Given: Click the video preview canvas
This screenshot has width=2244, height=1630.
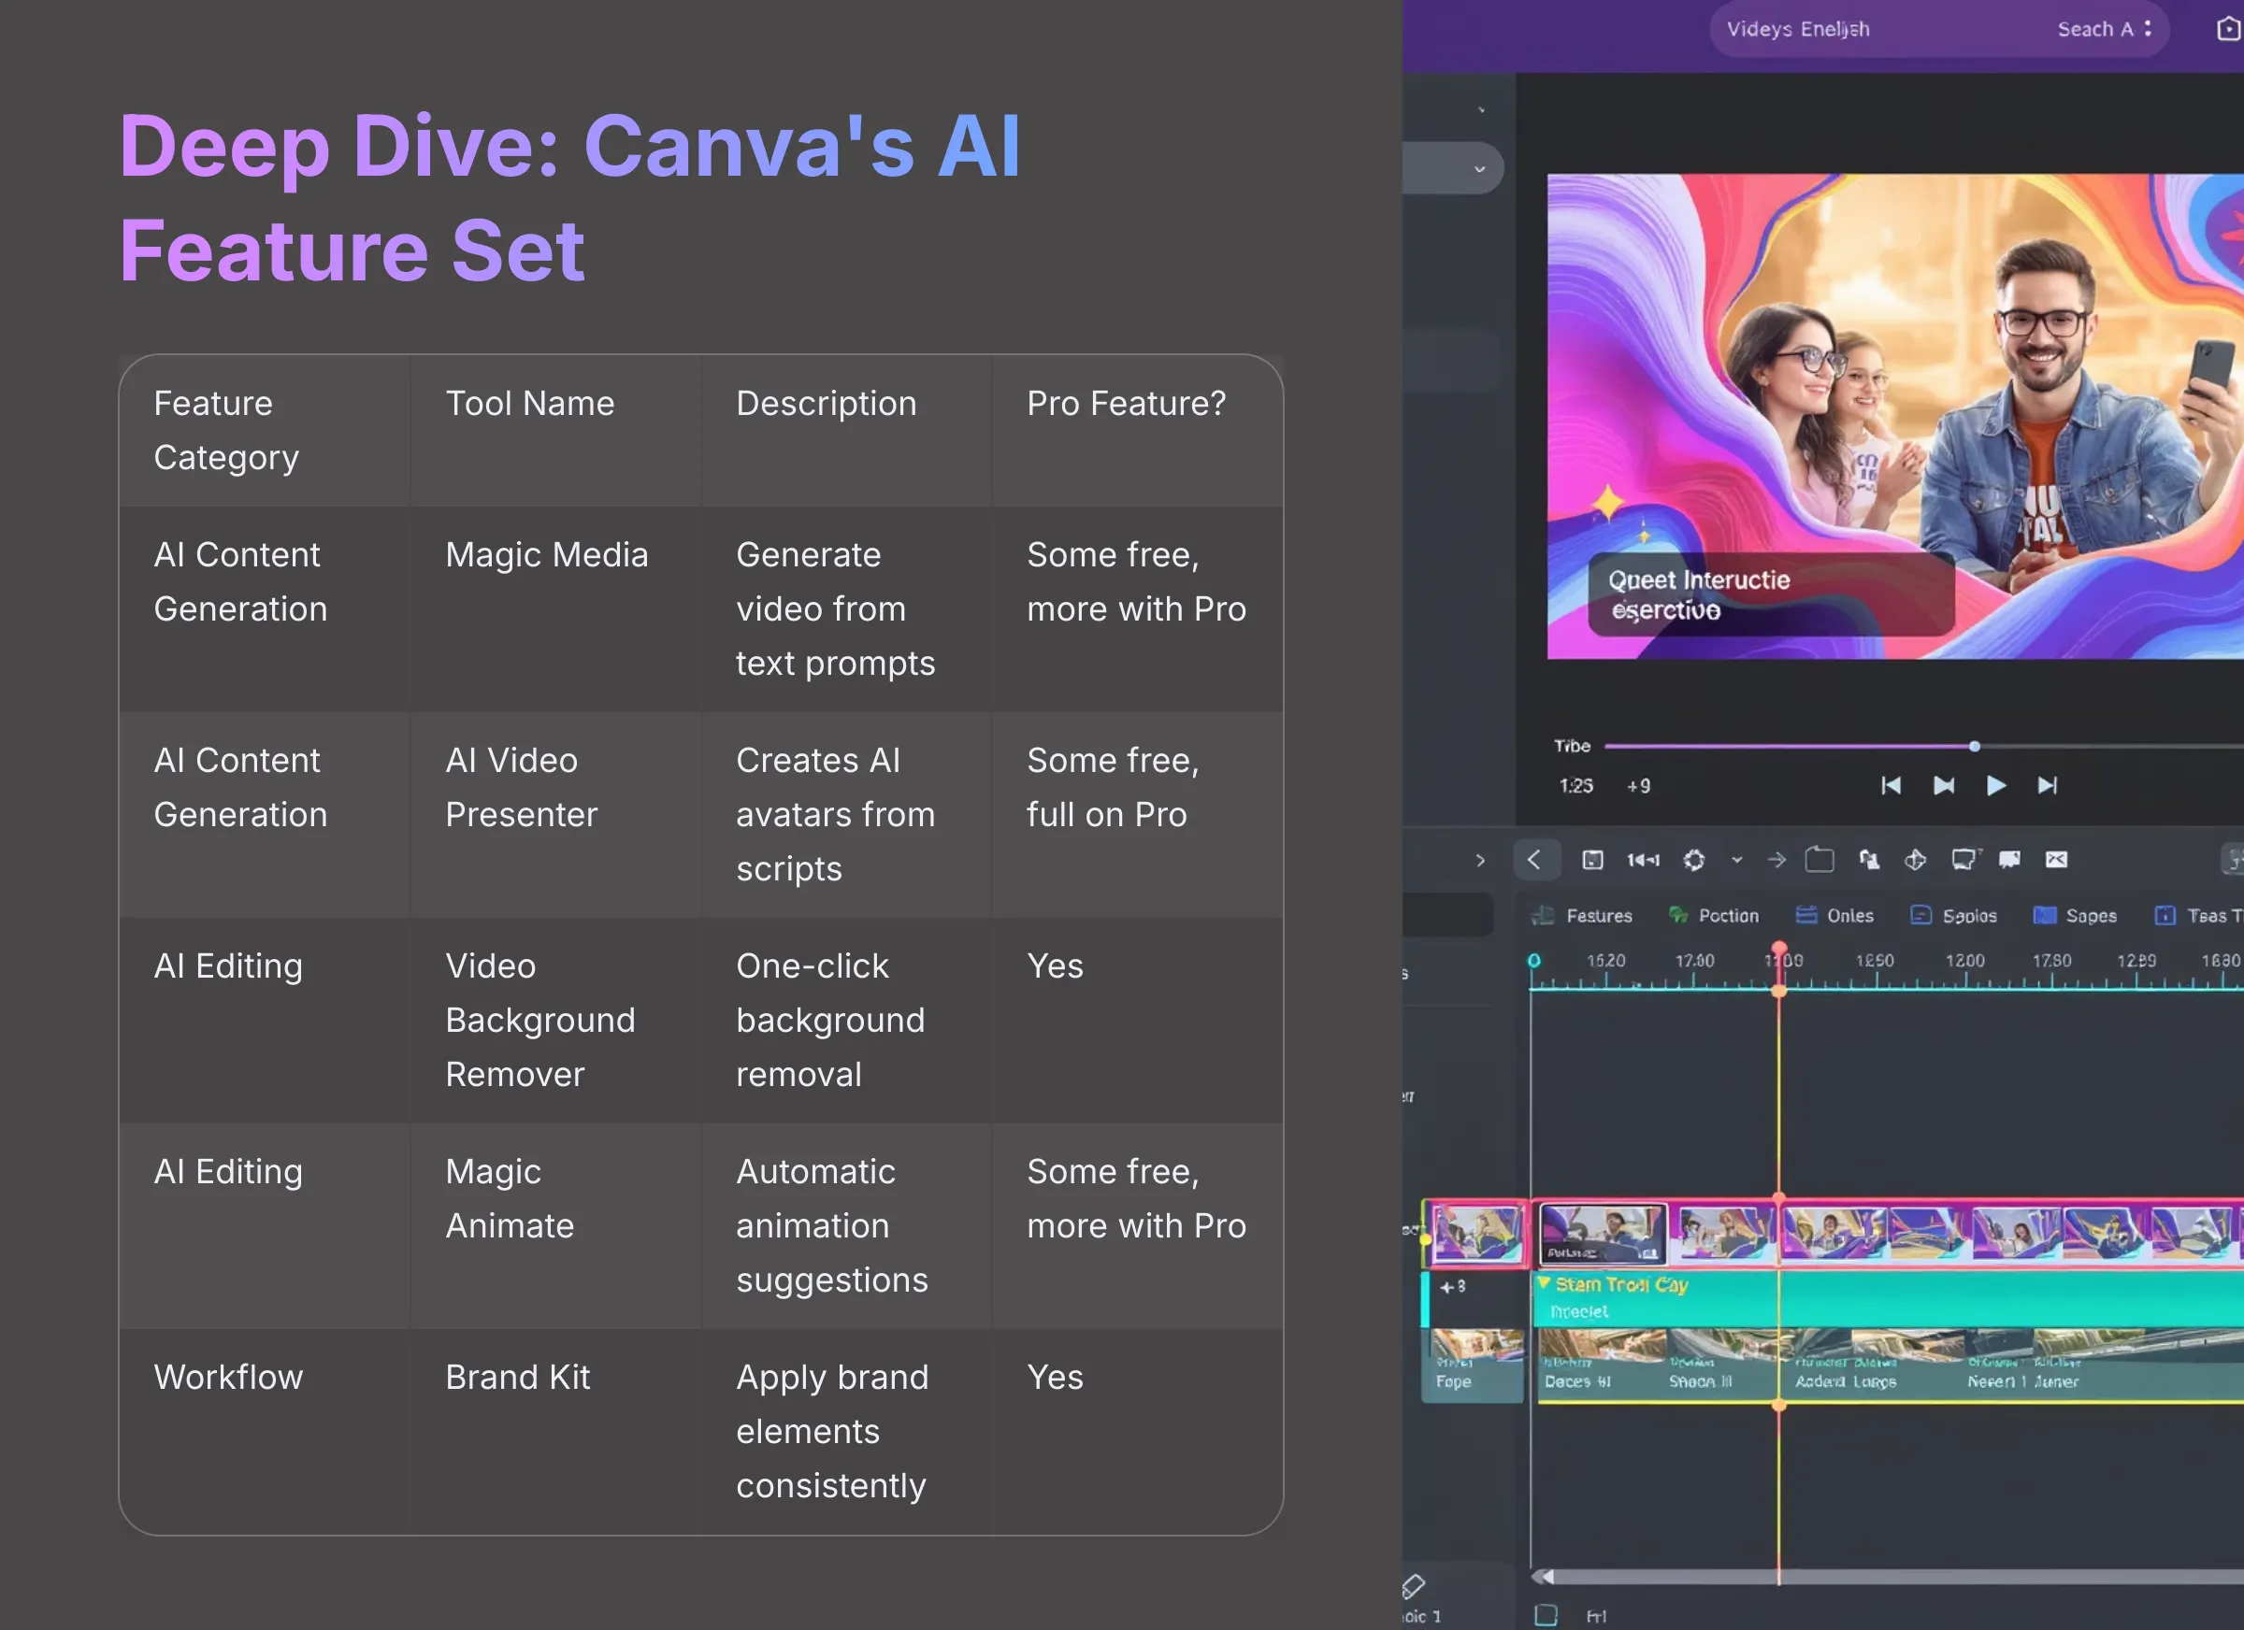Looking at the screenshot, I should point(1896,417).
